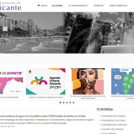The image size is (134, 134).
Task: Click the SI CALLAS, OTORGAS caption link
Action: point(88,97)
